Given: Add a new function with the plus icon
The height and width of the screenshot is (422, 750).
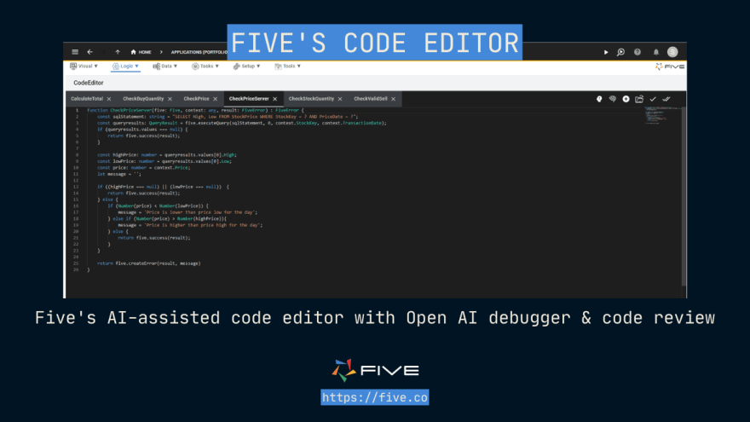Looking at the screenshot, I should click(x=626, y=99).
